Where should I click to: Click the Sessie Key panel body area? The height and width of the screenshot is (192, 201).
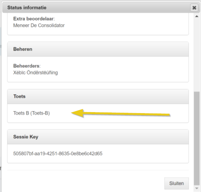[x=98, y=154]
